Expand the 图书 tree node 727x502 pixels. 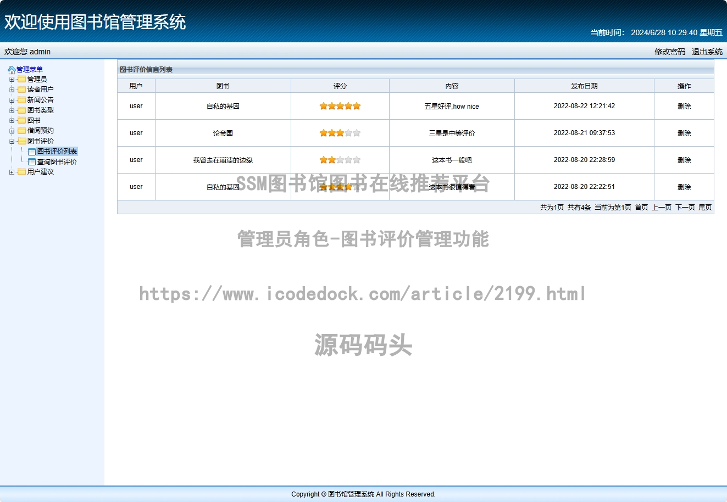12,121
